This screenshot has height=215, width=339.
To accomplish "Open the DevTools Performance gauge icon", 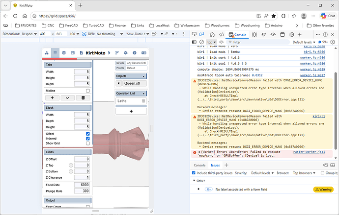I will [273, 34].
